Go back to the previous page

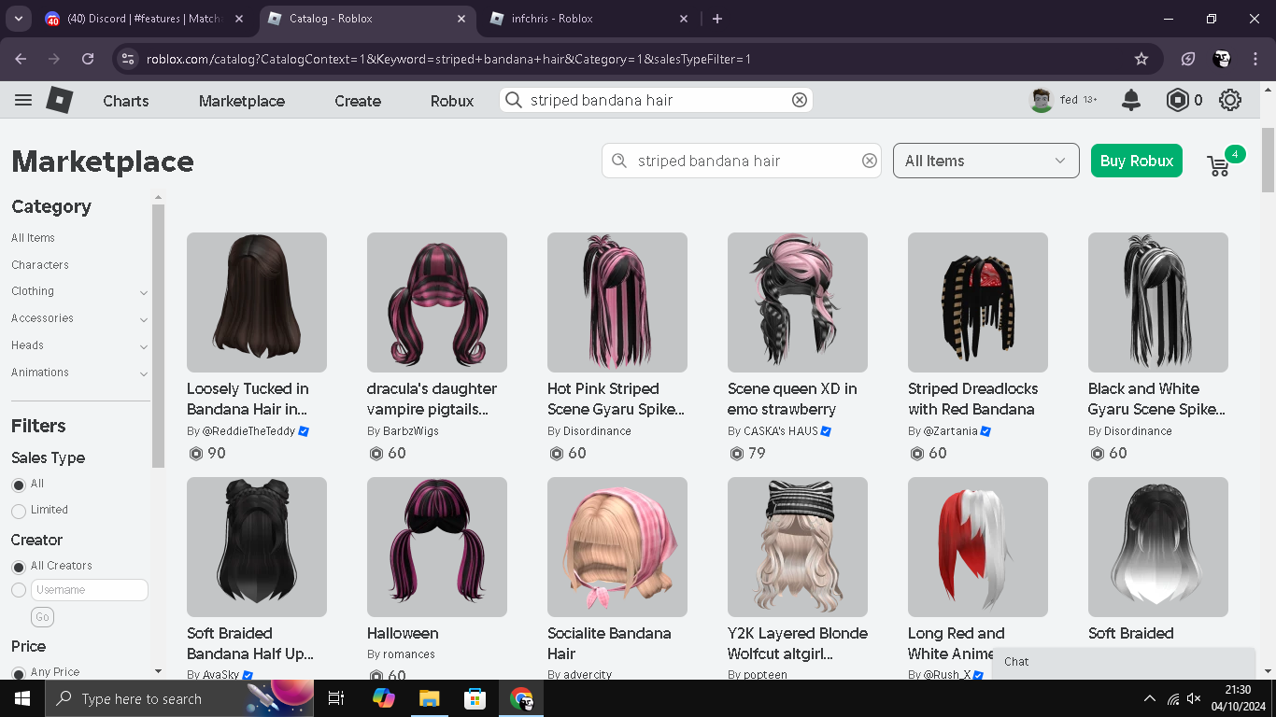pyautogui.click(x=21, y=59)
